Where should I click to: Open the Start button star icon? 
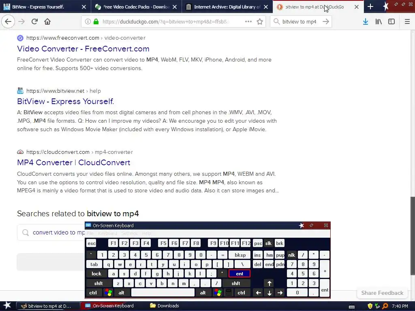point(7,306)
